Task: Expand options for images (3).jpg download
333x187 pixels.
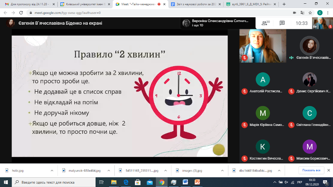Action: point(223,171)
